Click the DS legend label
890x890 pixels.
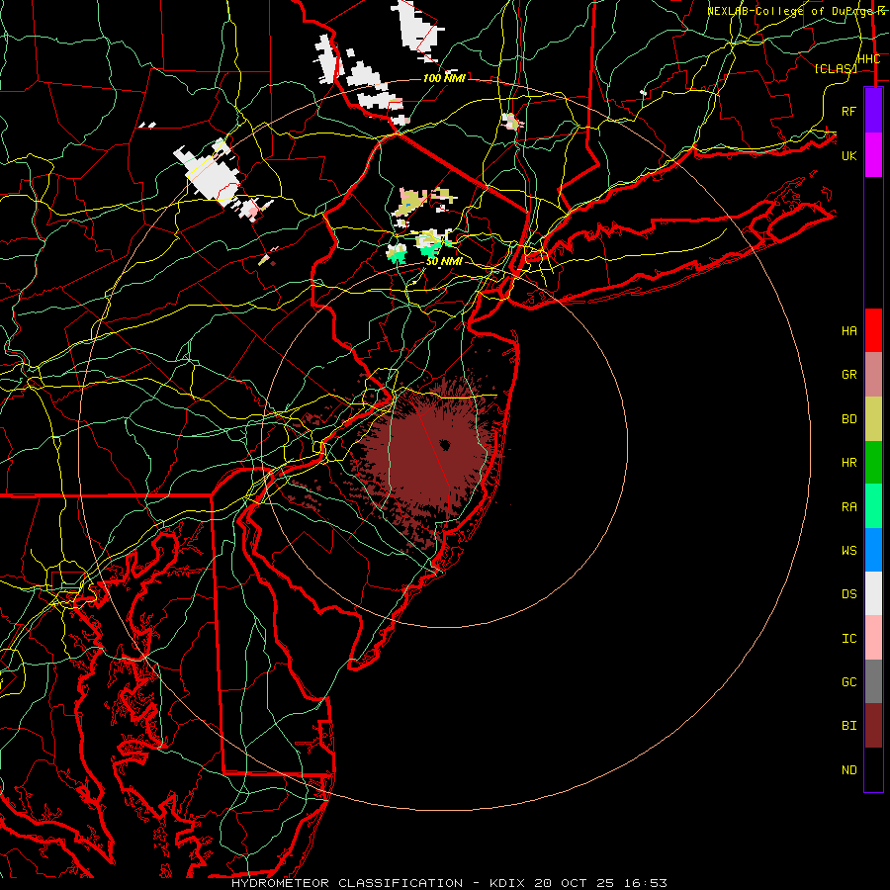(x=848, y=594)
